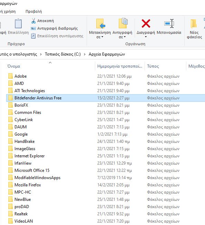Click the Αρχεία Εφαρμογών breadcrumb
The image size is (205, 225).
click(107, 54)
